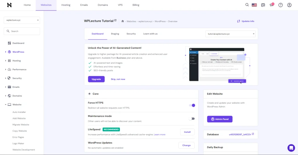The width and height of the screenshot is (298, 155).
Task: Install LiteSpeed with the Install button
Action: (x=187, y=132)
